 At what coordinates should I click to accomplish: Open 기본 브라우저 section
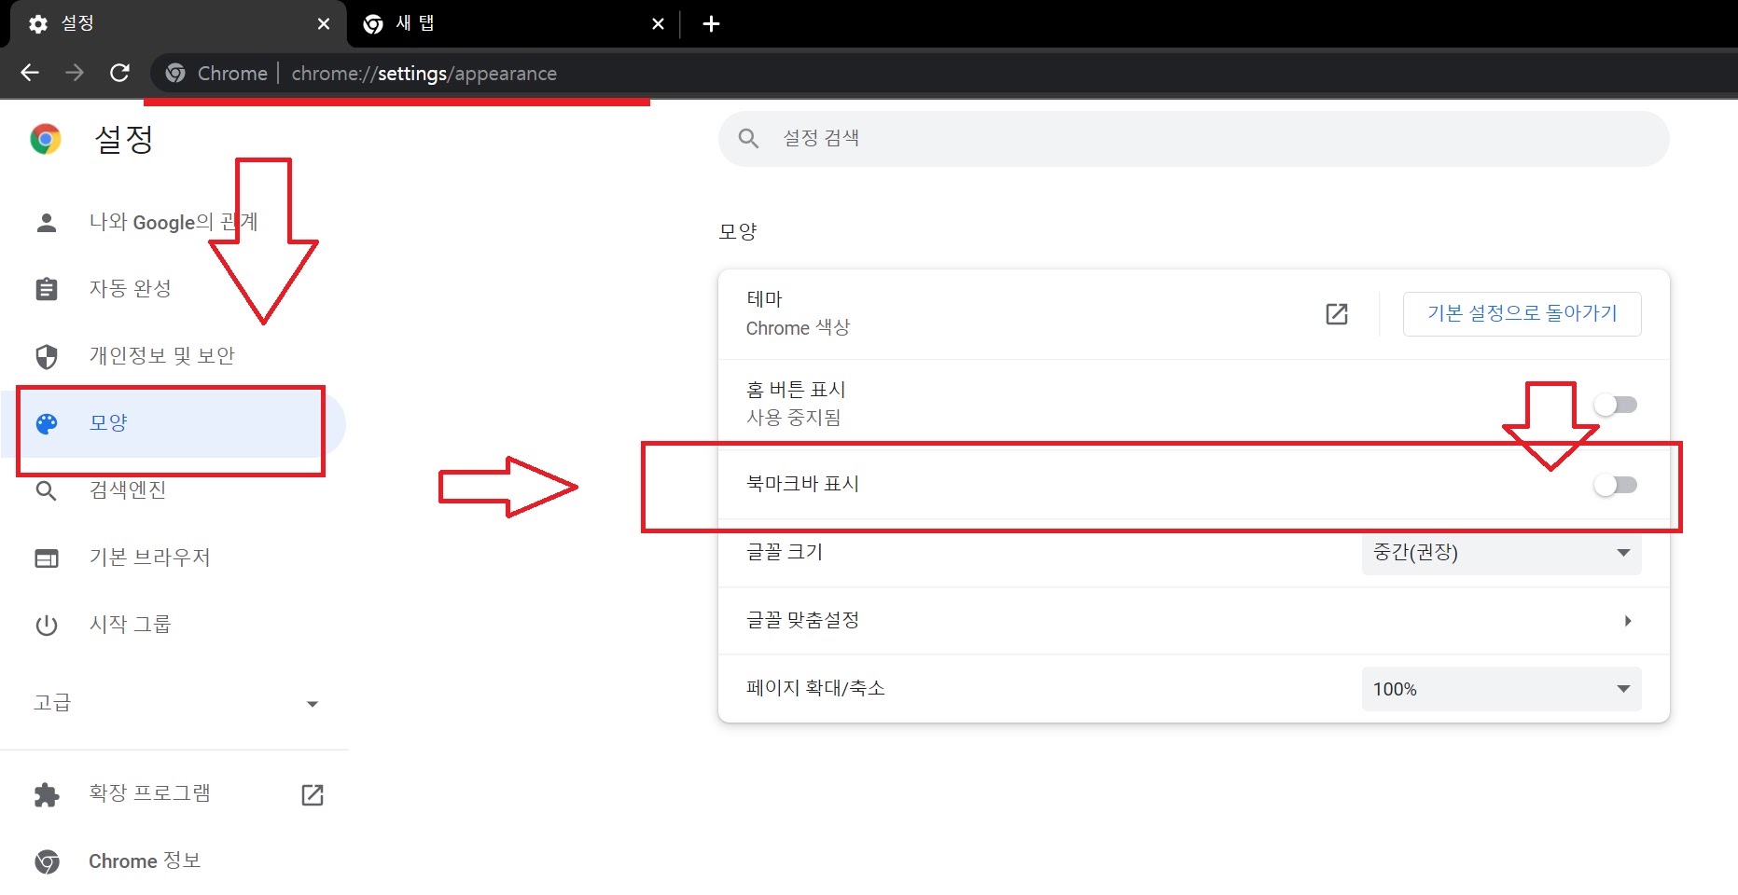174,558
